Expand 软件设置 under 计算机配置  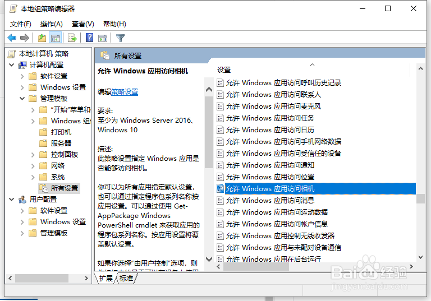pos(22,76)
